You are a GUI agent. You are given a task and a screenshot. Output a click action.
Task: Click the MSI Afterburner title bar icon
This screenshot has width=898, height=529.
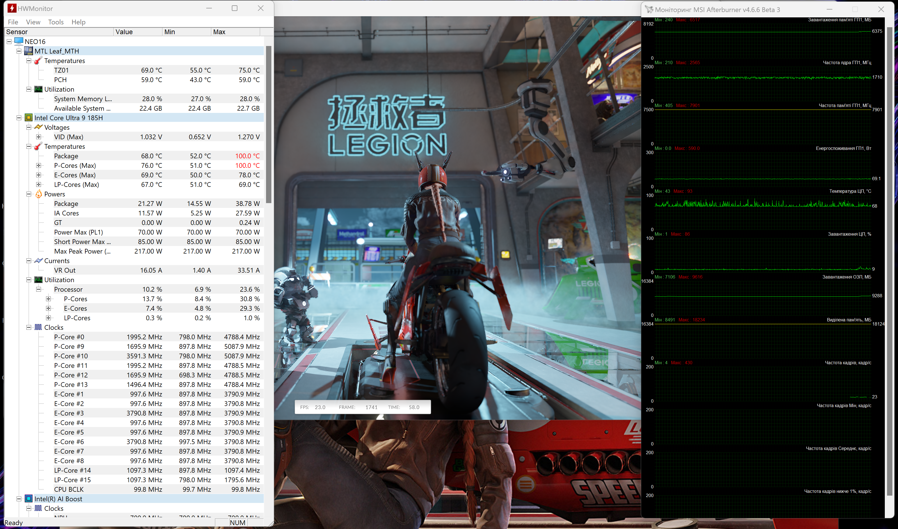pos(649,10)
